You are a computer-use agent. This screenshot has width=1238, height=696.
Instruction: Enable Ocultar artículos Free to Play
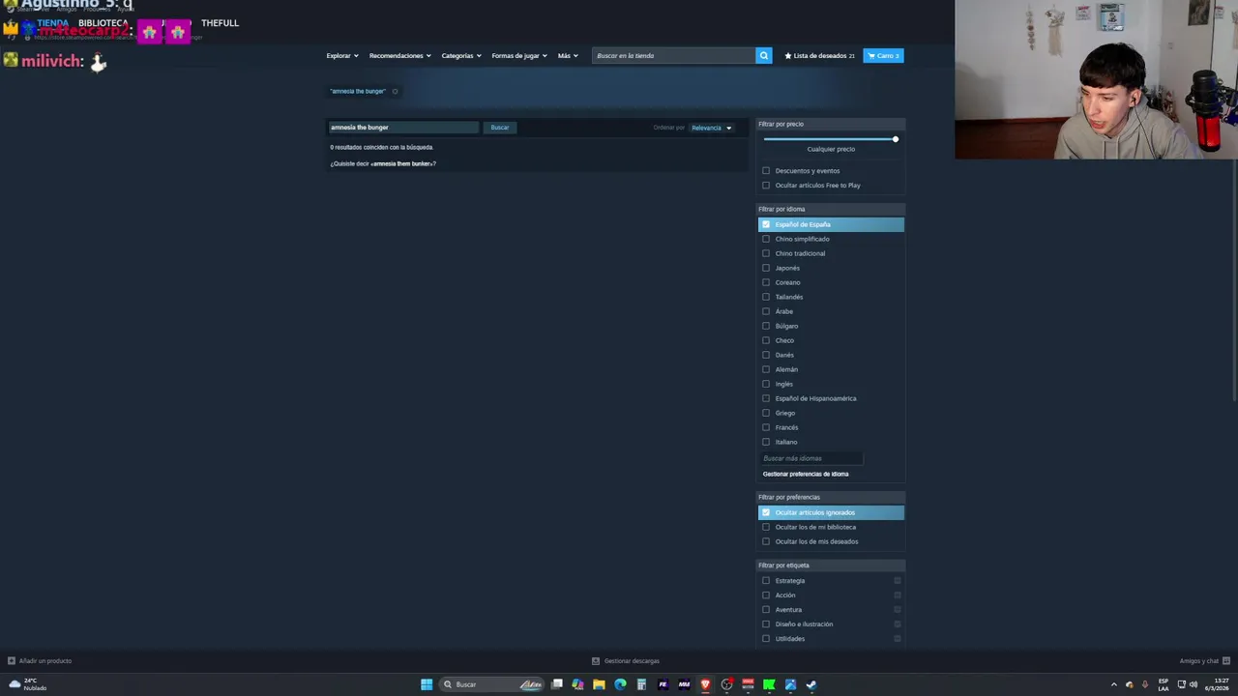click(766, 186)
